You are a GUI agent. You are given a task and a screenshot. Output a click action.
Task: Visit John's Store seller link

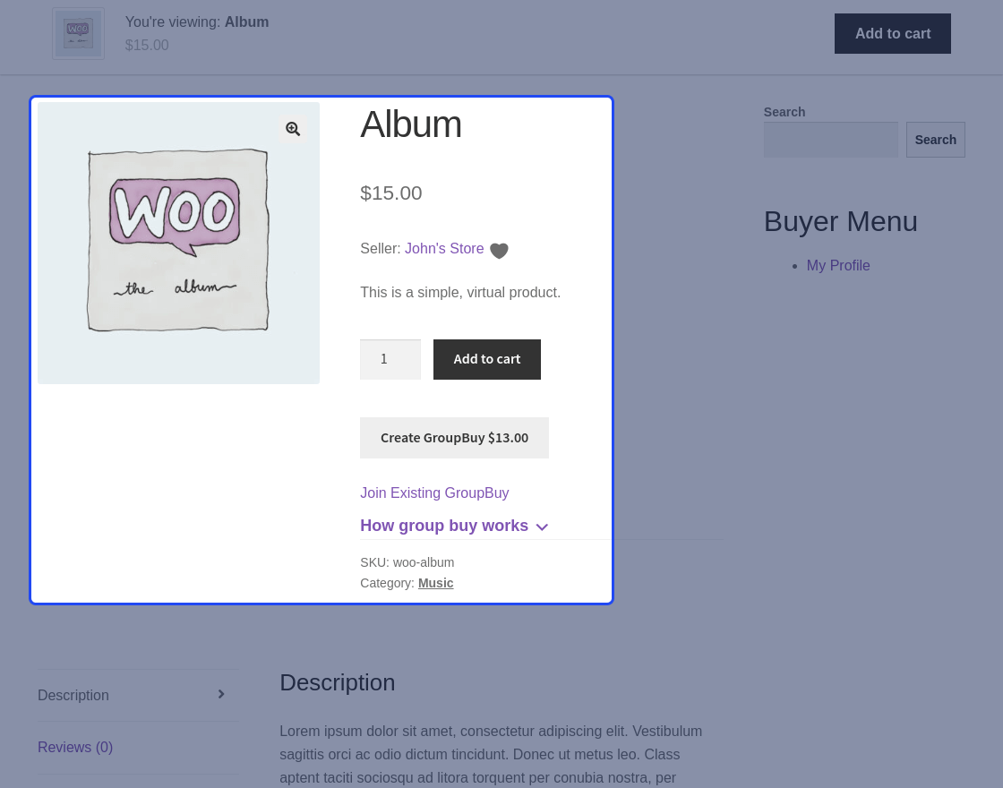(x=444, y=249)
